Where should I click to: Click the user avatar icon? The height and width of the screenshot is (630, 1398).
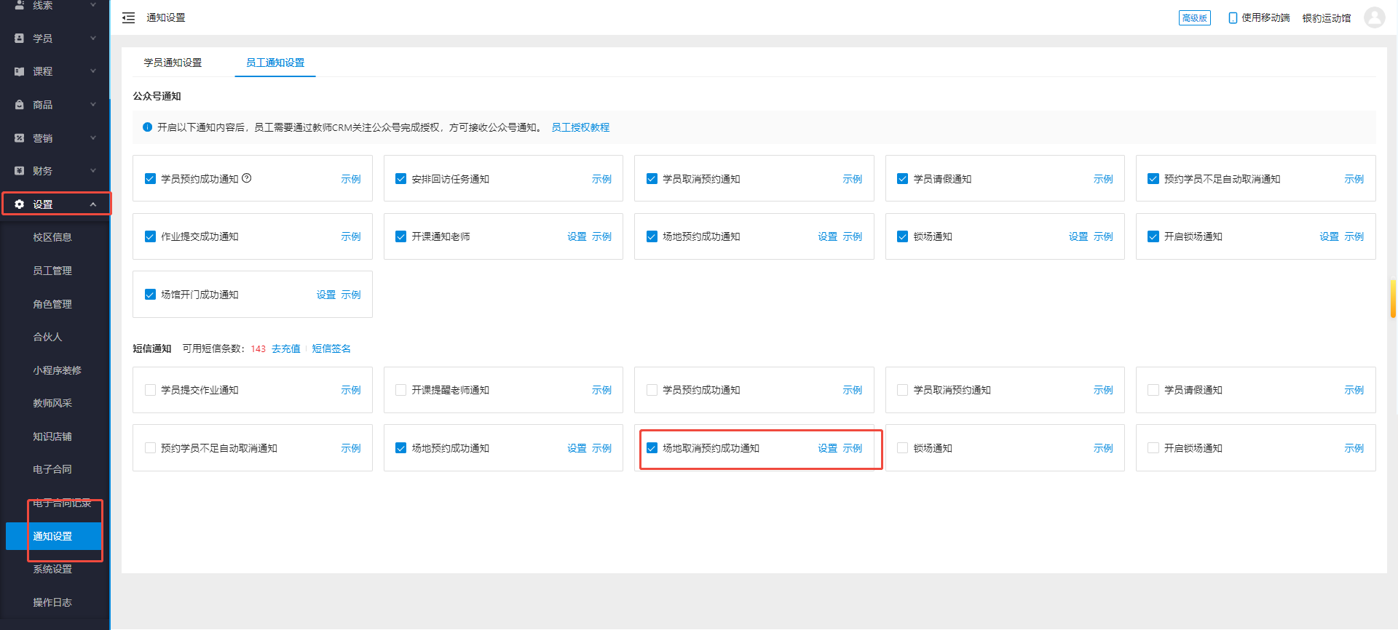(x=1374, y=17)
